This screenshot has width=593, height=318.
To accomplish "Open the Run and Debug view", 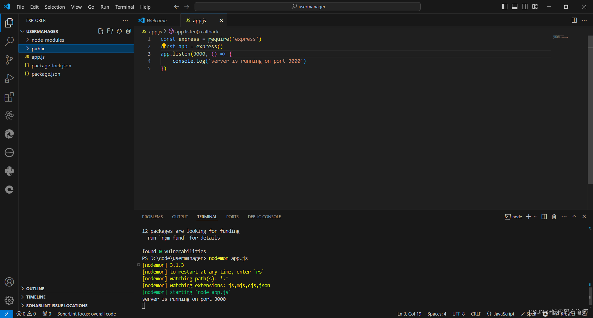I will [x=9, y=78].
